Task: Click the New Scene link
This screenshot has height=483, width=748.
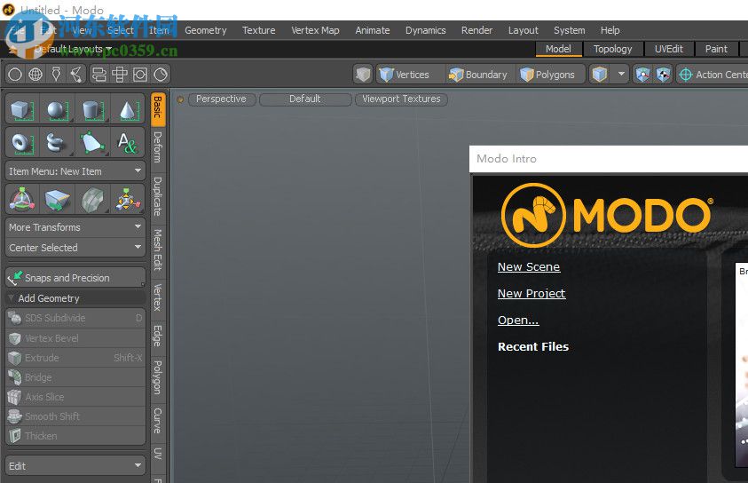Action: (x=529, y=266)
